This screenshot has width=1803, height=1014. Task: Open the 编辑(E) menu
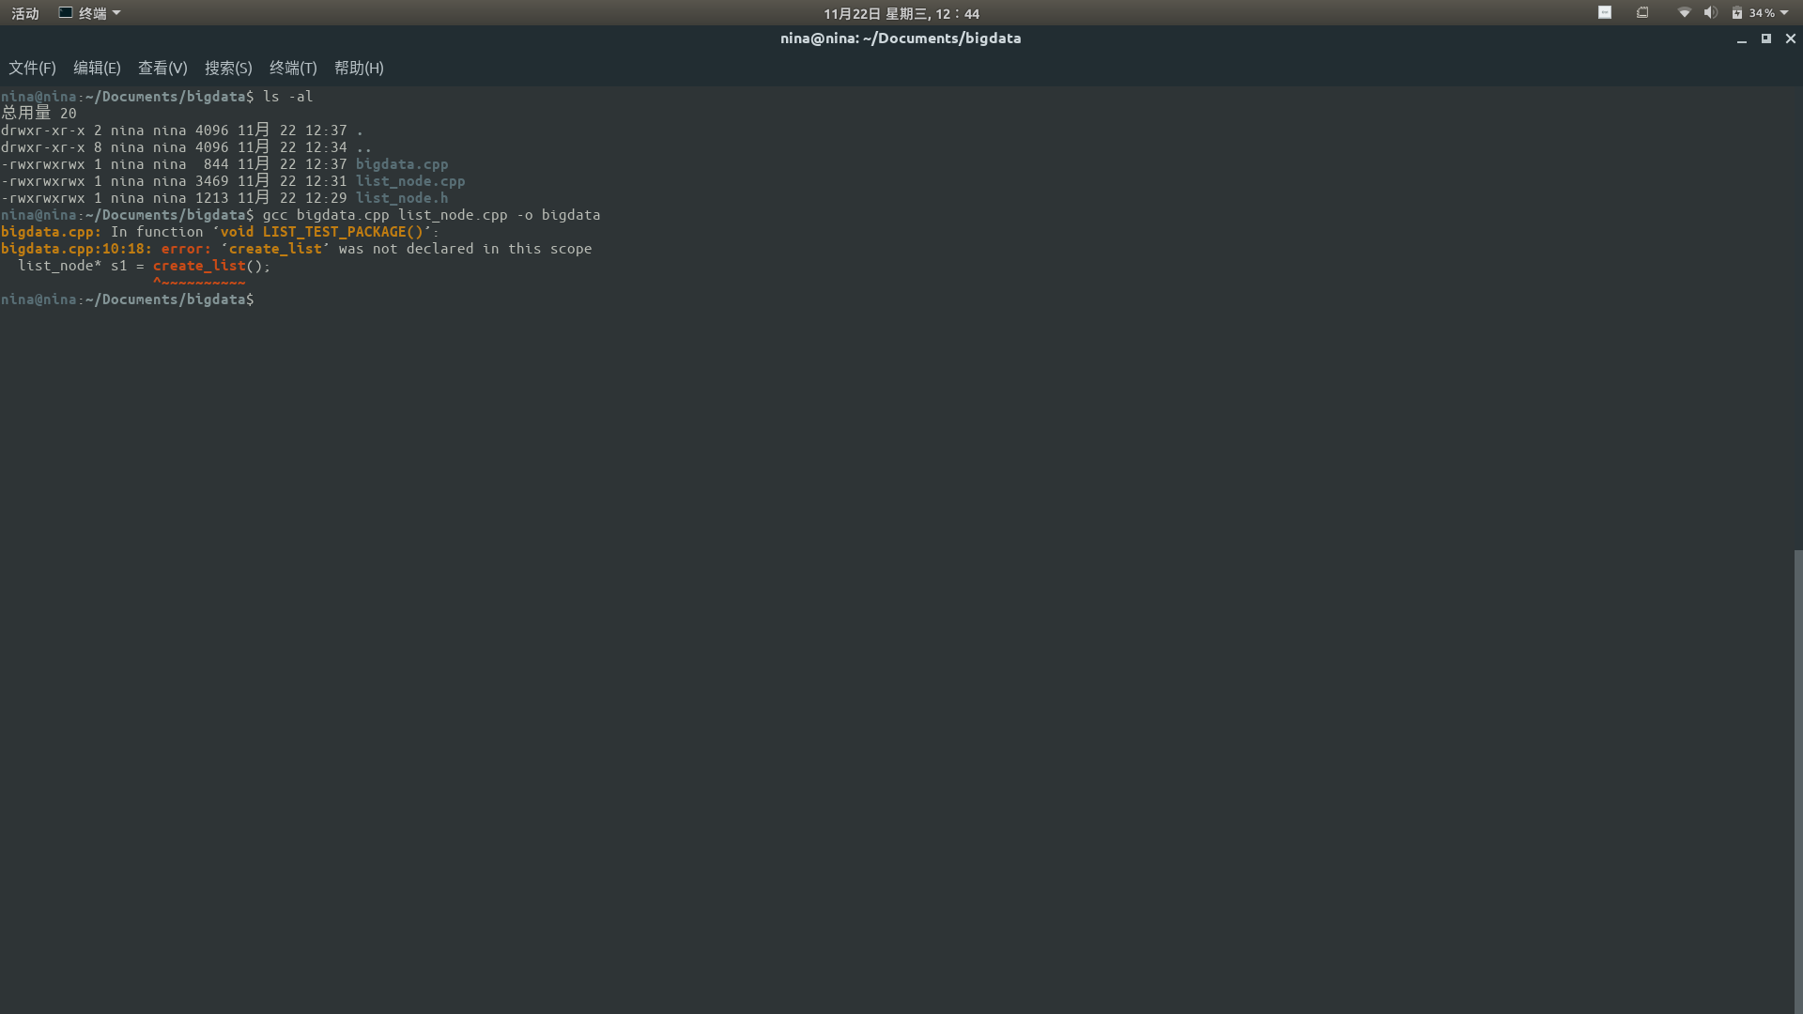(x=97, y=68)
